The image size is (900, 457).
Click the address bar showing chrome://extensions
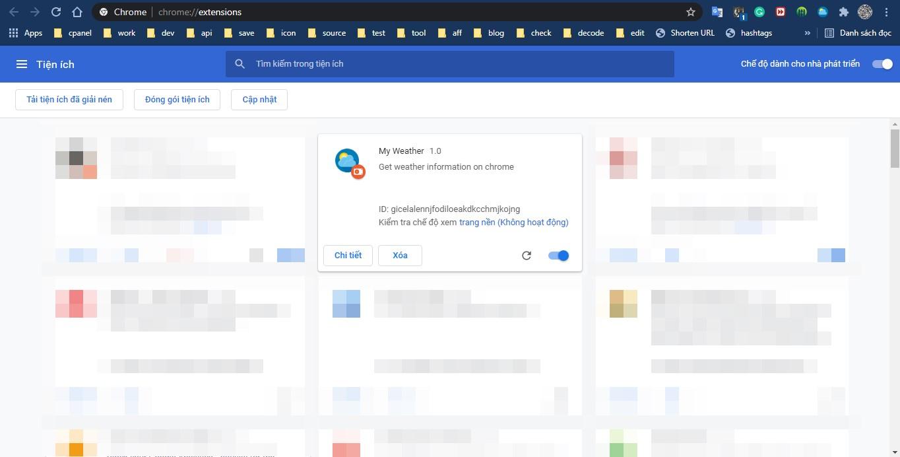coord(396,12)
